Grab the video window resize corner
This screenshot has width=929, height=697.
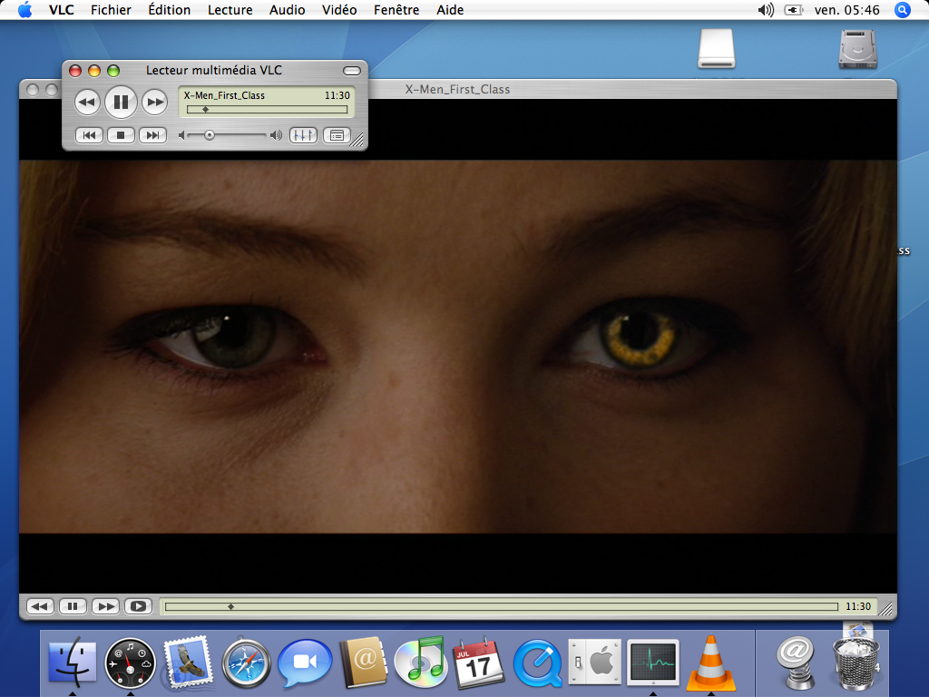(886, 609)
